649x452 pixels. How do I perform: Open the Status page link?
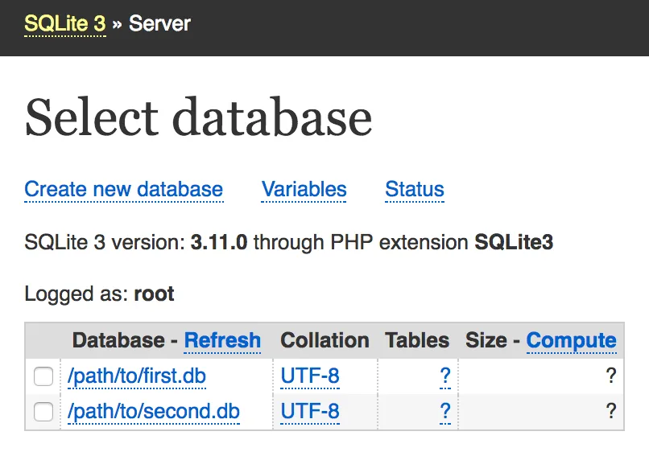click(414, 190)
